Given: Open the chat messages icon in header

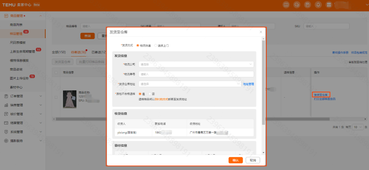Looking at the screenshot, I should pyautogui.click(x=297, y=5).
